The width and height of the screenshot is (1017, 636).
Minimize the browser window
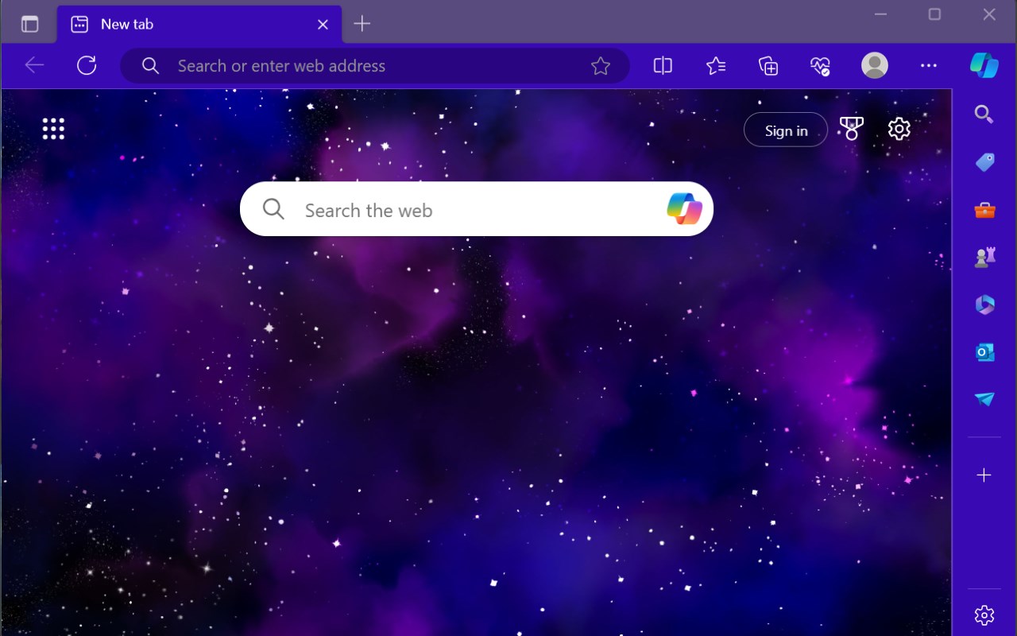(880, 14)
